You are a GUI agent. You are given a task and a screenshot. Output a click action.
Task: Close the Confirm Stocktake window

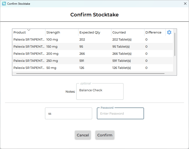[185, 4]
